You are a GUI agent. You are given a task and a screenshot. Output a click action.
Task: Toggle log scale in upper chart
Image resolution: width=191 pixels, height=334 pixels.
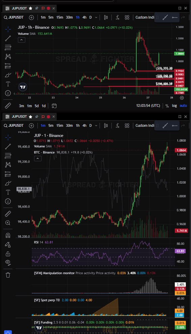[174, 106]
